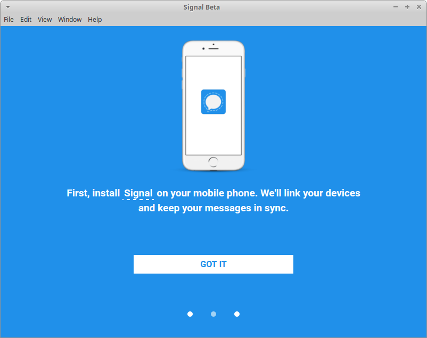Click the GOT IT button
This screenshot has height=338, width=427.
[213, 264]
